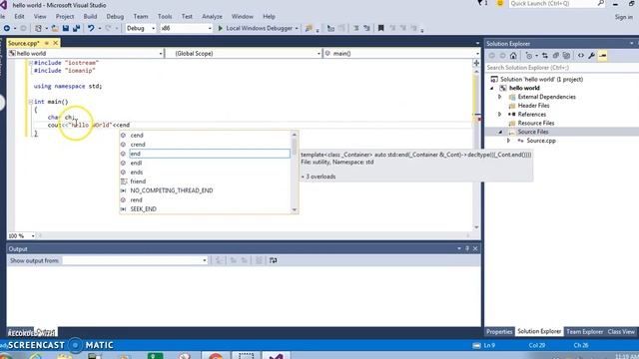Click the Find in Files toolbar icon
Image resolution: width=639 pixels, height=359 pixels.
pyautogui.click(x=309, y=28)
